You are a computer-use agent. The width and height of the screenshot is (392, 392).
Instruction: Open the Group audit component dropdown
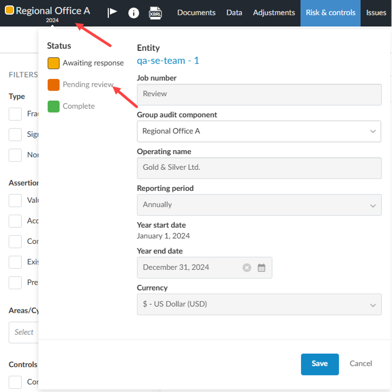pyautogui.click(x=373, y=131)
